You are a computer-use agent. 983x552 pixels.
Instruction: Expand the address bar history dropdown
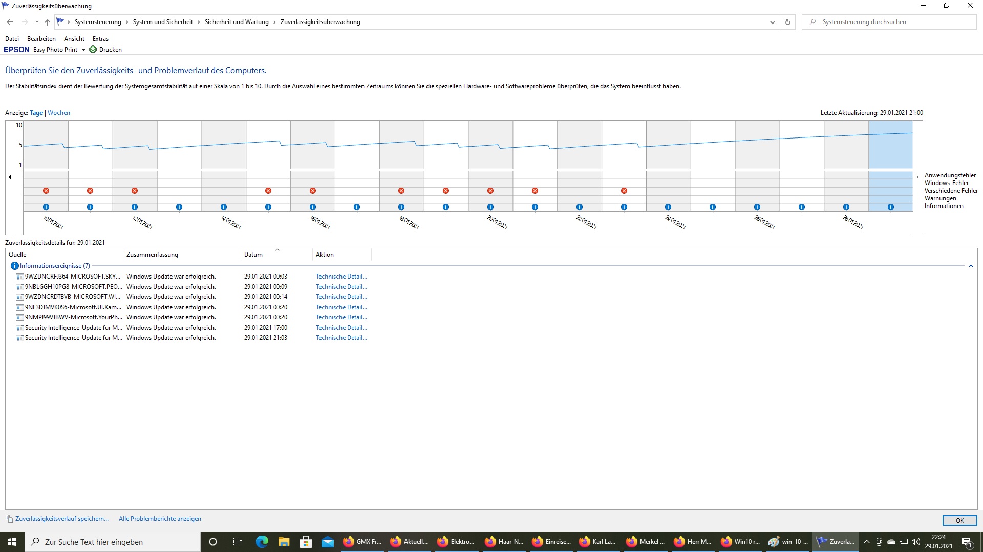pos(773,22)
